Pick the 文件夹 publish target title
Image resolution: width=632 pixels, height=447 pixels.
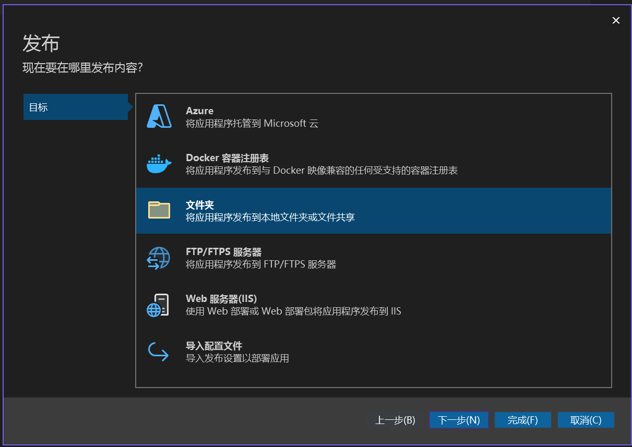coord(200,205)
